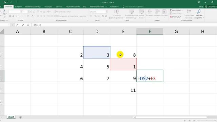Click in the formula bar text =D$2+E3
The height and width of the screenshot is (122, 217).
37,25
